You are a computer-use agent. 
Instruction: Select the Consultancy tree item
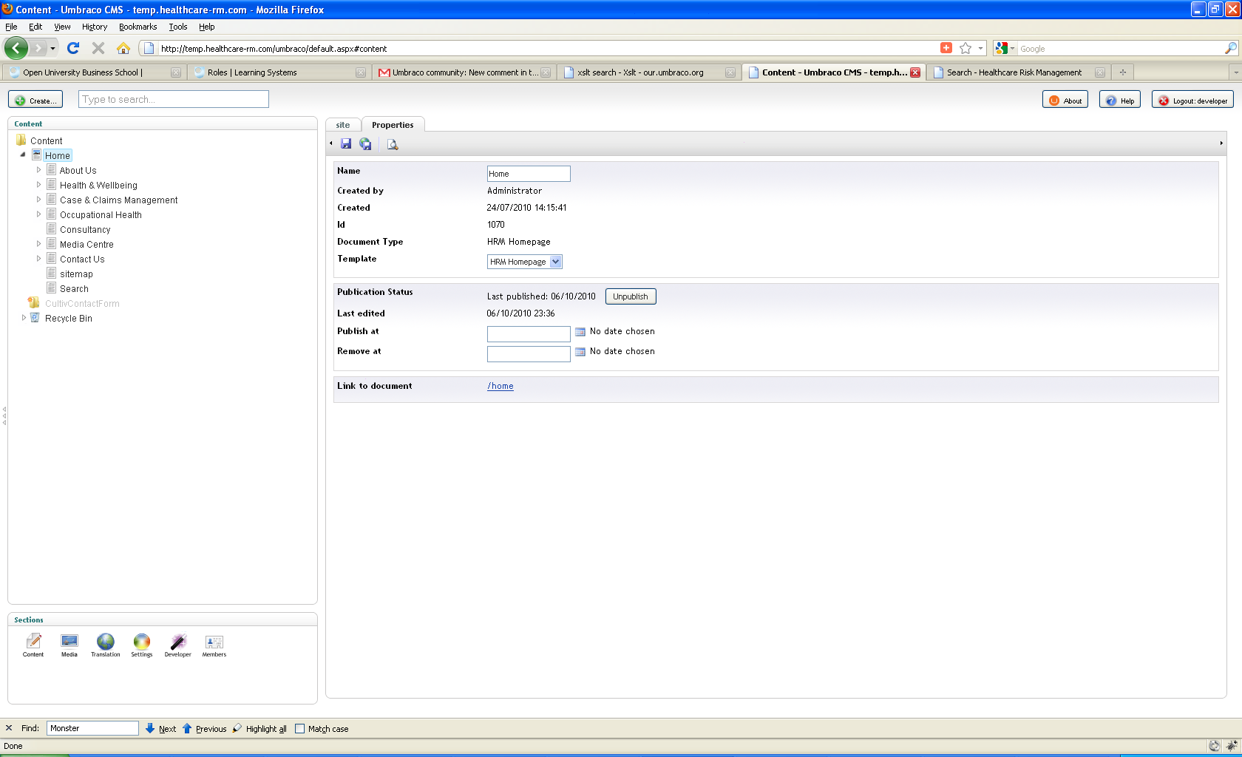pos(85,229)
